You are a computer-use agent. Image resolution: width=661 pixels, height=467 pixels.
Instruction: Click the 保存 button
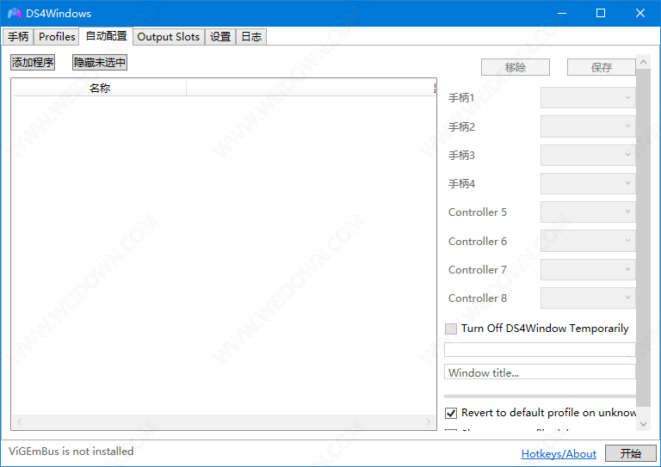601,67
